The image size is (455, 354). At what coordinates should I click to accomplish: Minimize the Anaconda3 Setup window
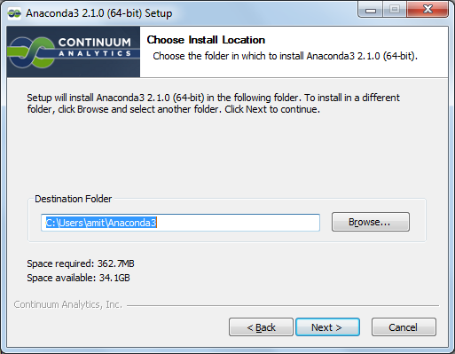(371, 10)
